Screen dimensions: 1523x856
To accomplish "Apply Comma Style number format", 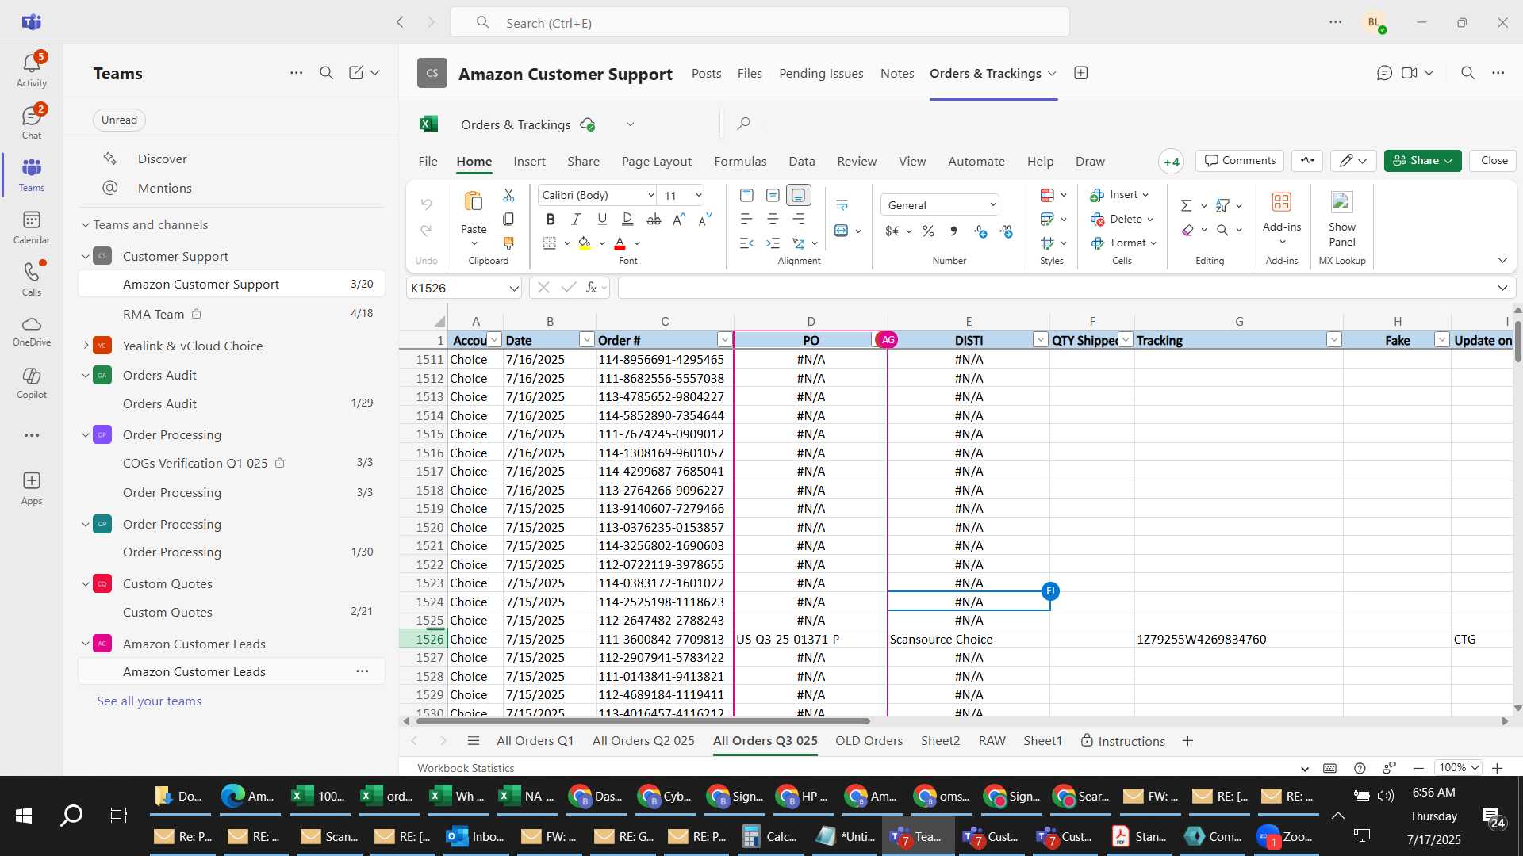I will pyautogui.click(x=954, y=231).
